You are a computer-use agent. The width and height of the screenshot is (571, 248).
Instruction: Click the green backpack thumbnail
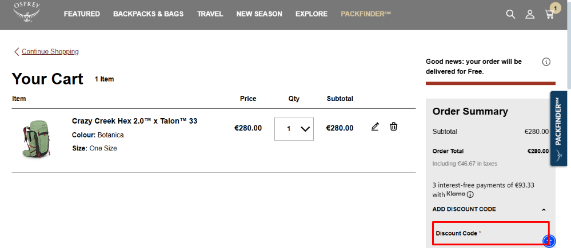pos(36,139)
